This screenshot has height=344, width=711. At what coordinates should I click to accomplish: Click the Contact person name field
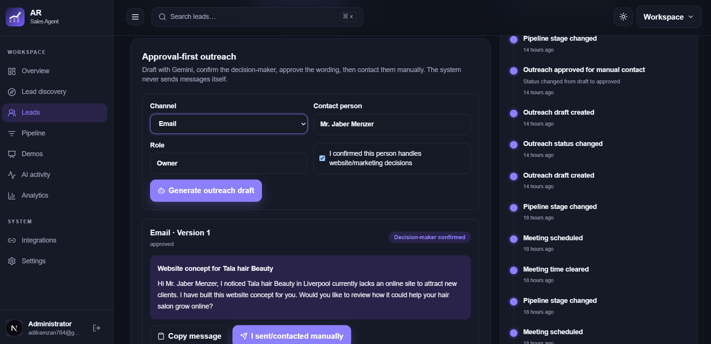coord(392,124)
